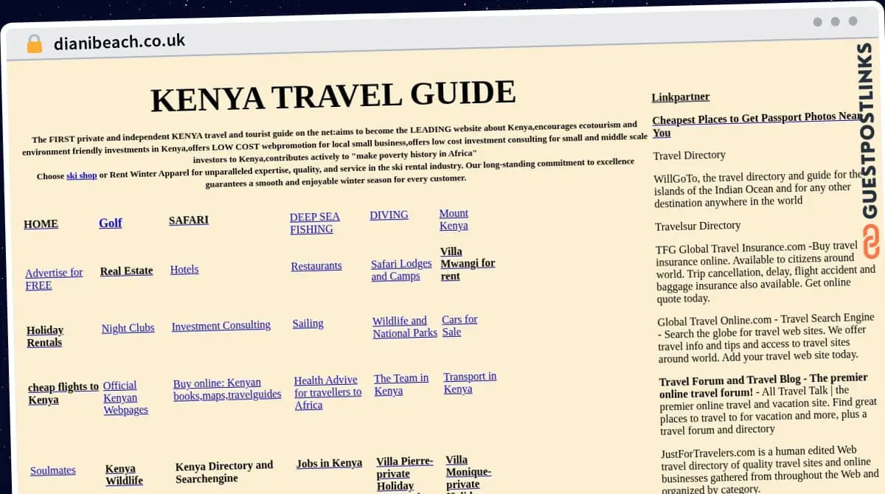
Task: Click the ski shop link
Action: pyautogui.click(x=81, y=175)
